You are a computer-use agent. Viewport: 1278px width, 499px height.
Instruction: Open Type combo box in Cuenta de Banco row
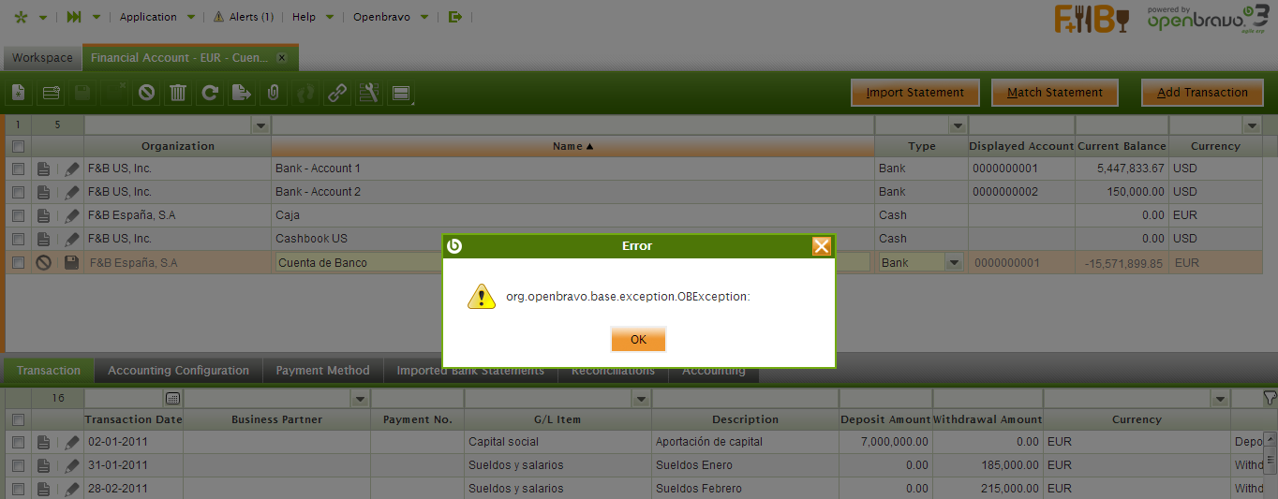coord(954,263)
